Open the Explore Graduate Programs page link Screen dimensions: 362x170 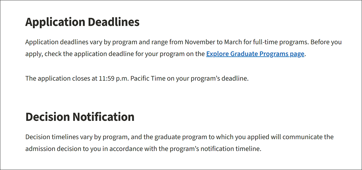point(255,54)
